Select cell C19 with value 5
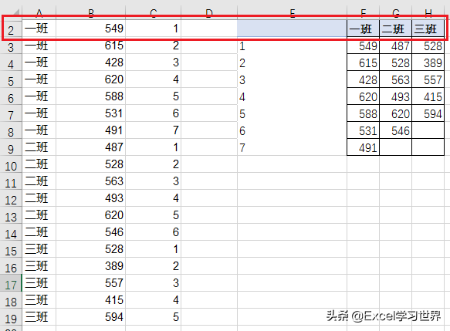 (153, 317)
